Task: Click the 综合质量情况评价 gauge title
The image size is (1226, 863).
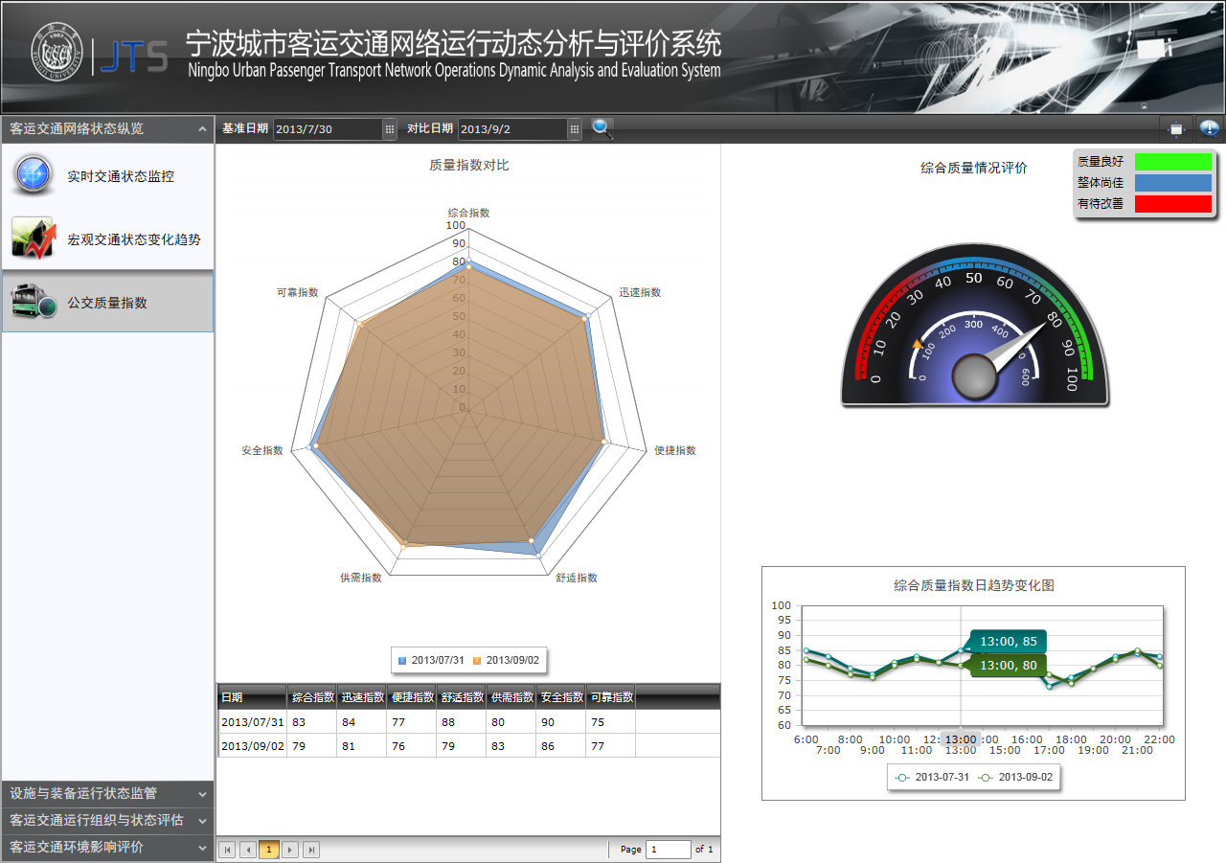Action: tap(974, 168)
